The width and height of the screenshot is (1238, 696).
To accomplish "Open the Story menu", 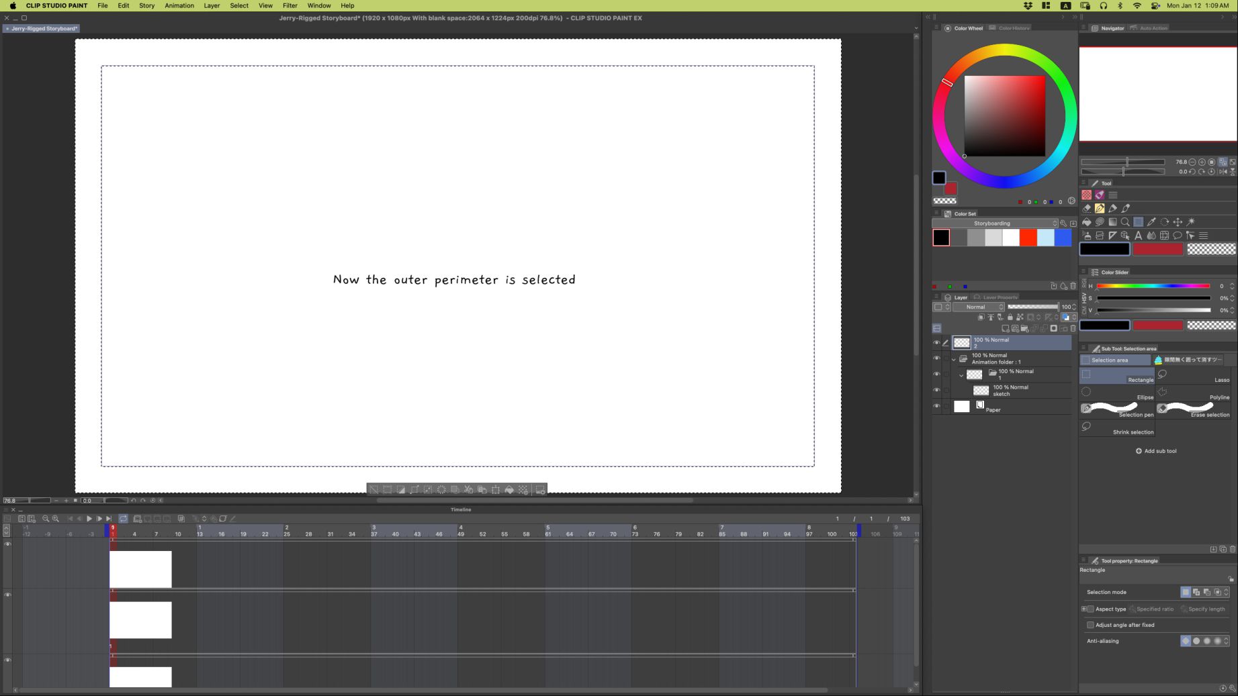I will pos(146,5).
